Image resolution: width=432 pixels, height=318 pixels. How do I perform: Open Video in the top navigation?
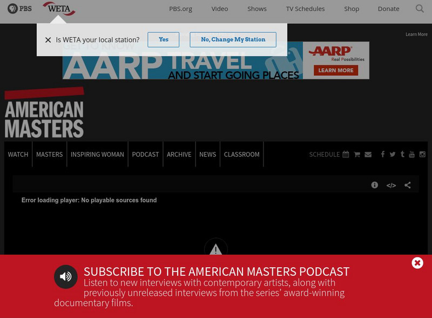coord(220,9)
